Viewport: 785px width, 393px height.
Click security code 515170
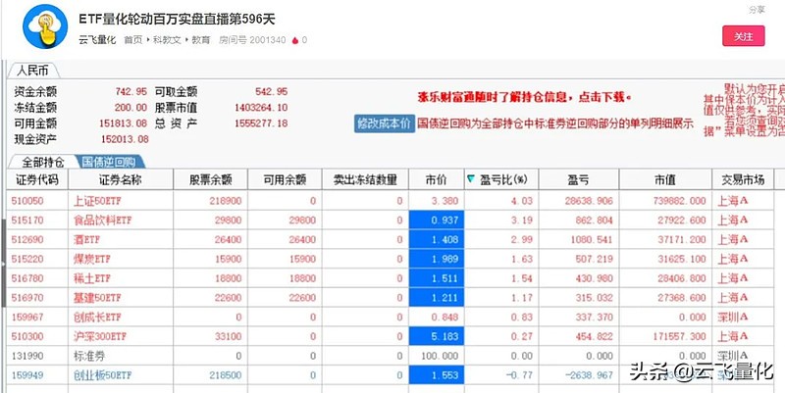(27, 221)
